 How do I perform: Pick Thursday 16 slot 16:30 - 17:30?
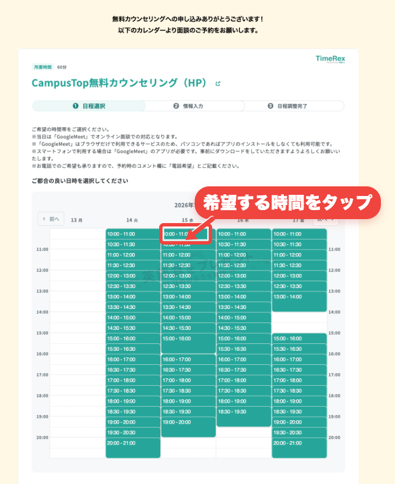[244, 370]
